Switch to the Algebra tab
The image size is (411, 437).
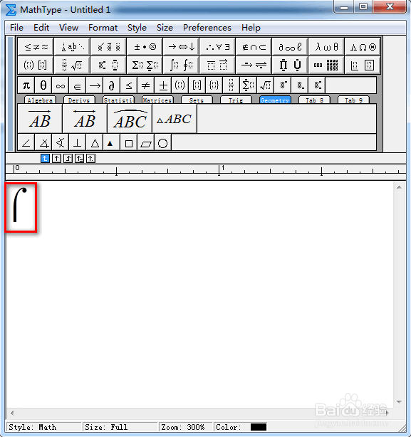40,100
